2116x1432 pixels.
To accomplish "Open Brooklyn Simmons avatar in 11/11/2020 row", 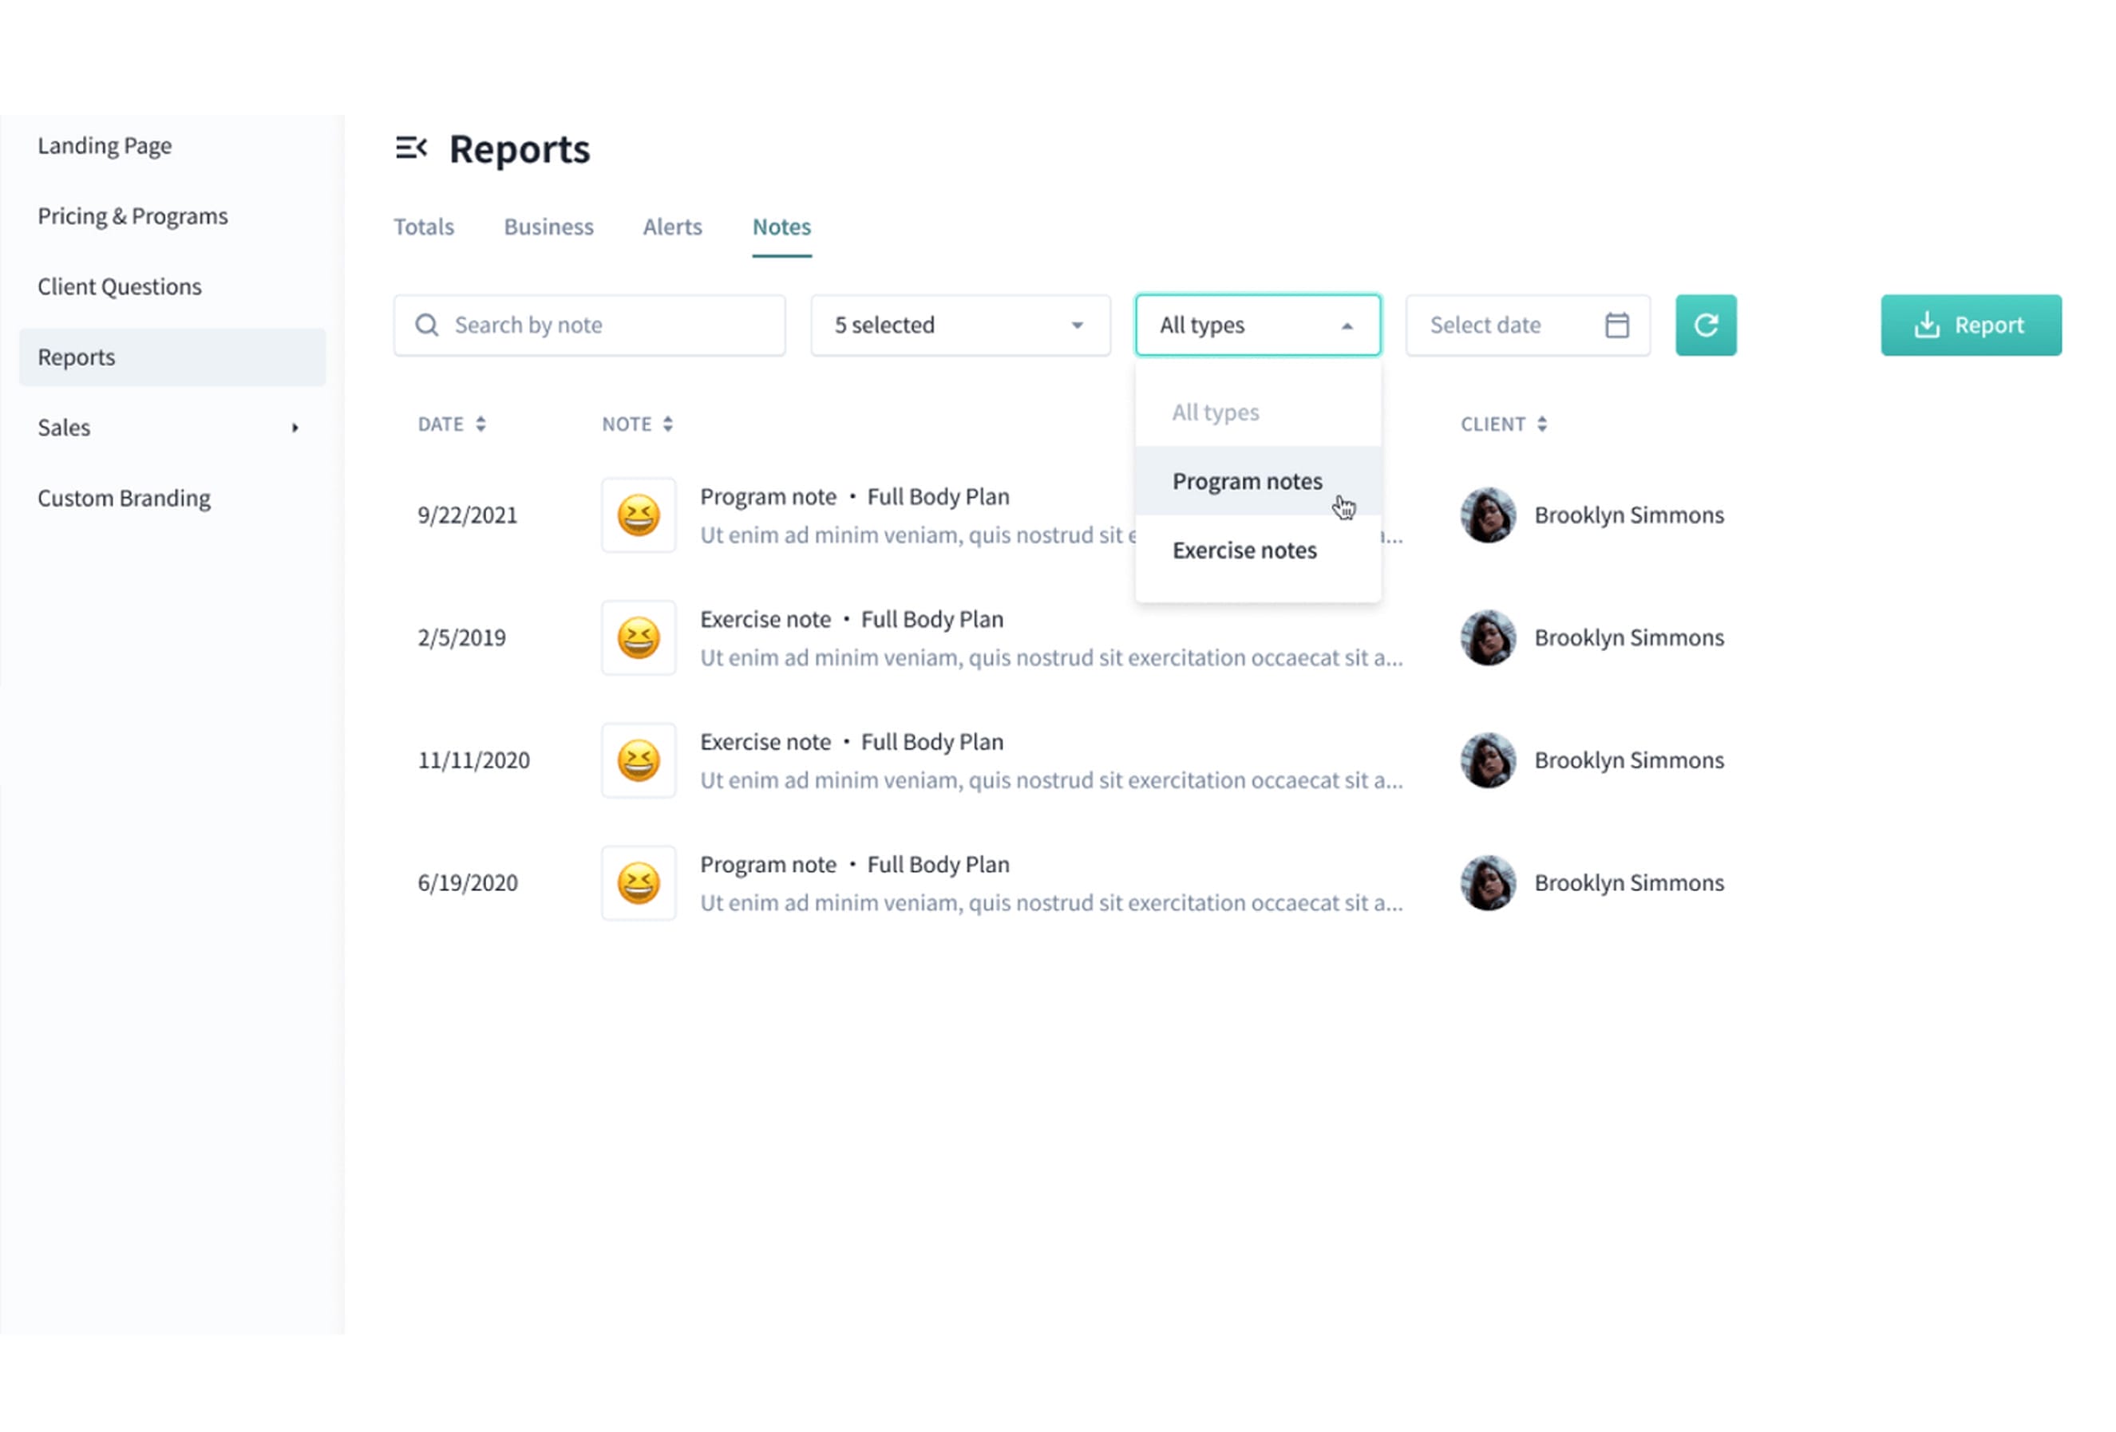I will pos(1488,760).
